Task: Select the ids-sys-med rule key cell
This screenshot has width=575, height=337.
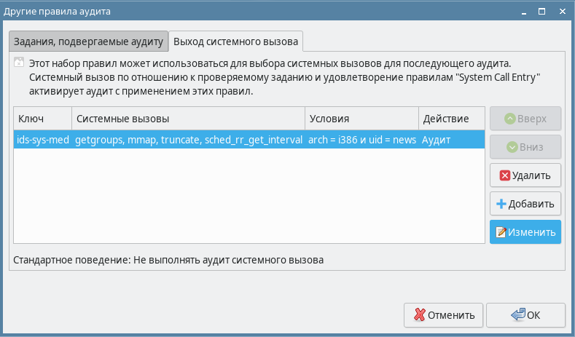Action: [42, 139]
